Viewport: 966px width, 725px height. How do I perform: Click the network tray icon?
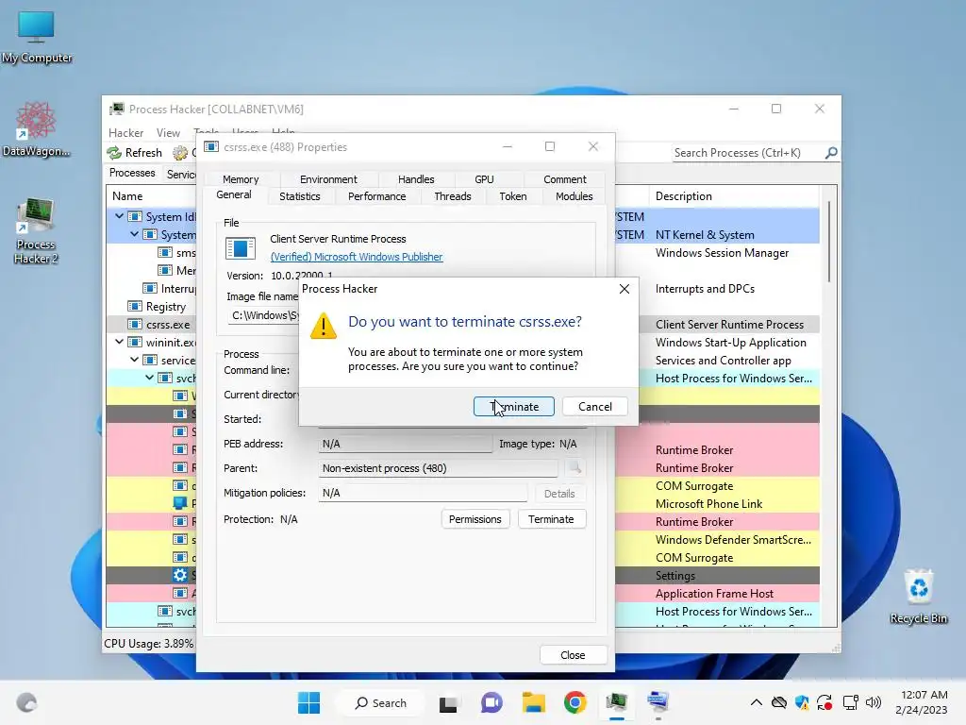pos(850,702)
